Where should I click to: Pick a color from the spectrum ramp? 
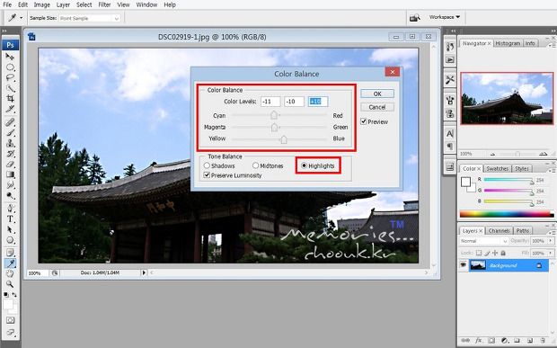click(507, 214)
